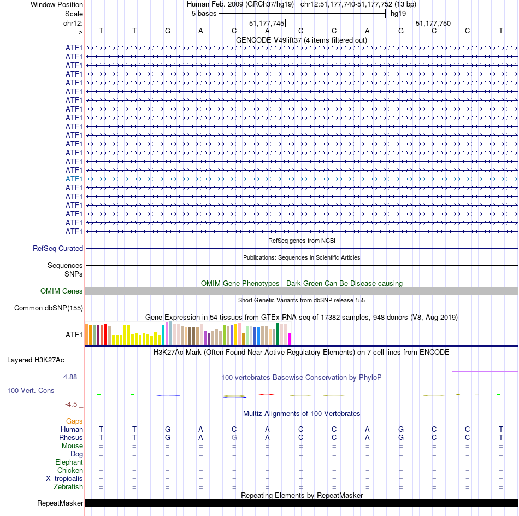Click the GTEx Gene Expression in 54 tissues title
Image resolution: width=519 pixels, height=516 pixels.
tap(302, 317)
